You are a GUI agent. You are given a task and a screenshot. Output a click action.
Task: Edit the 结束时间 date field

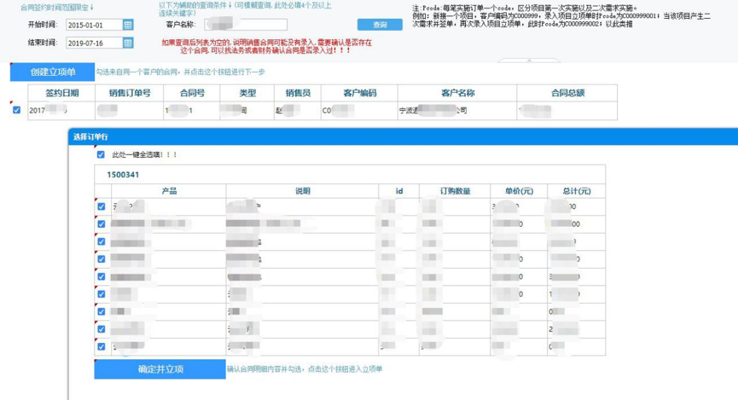point(95,43)
